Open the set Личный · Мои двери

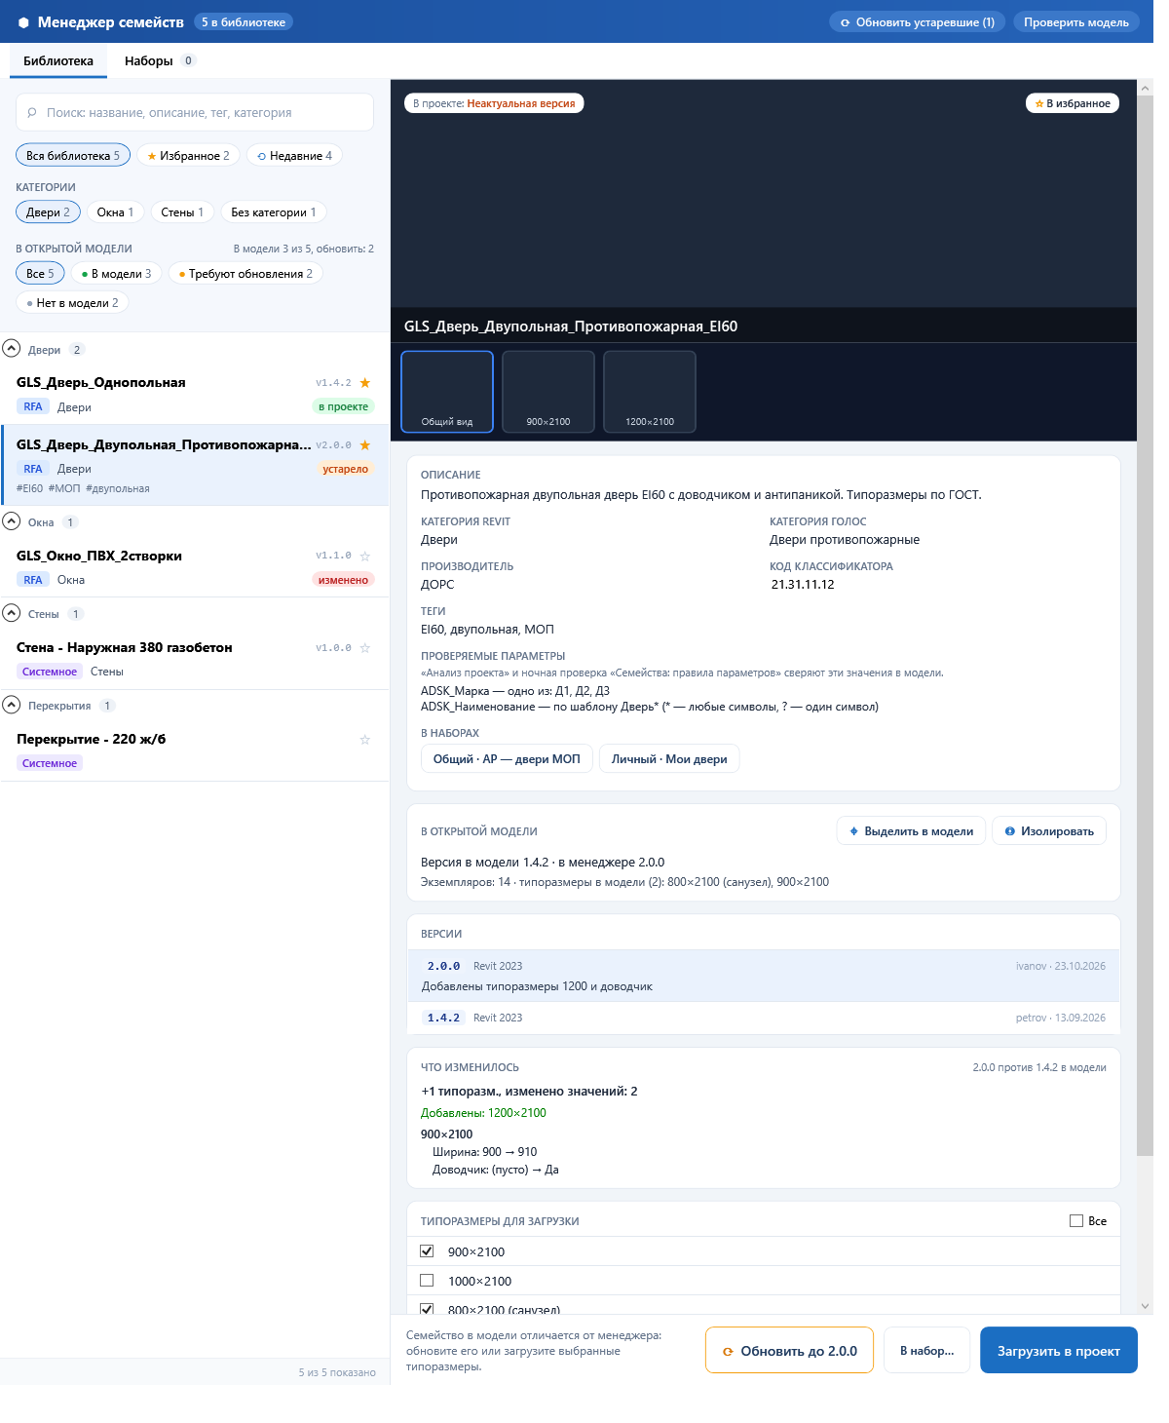(x=669, y=759)
